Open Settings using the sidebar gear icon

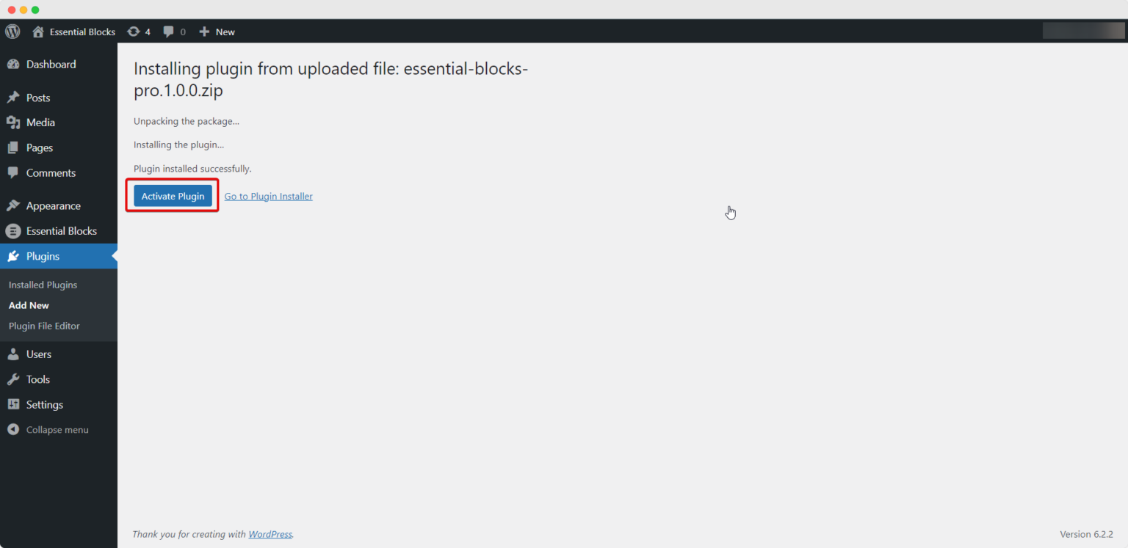click(13, 404)
